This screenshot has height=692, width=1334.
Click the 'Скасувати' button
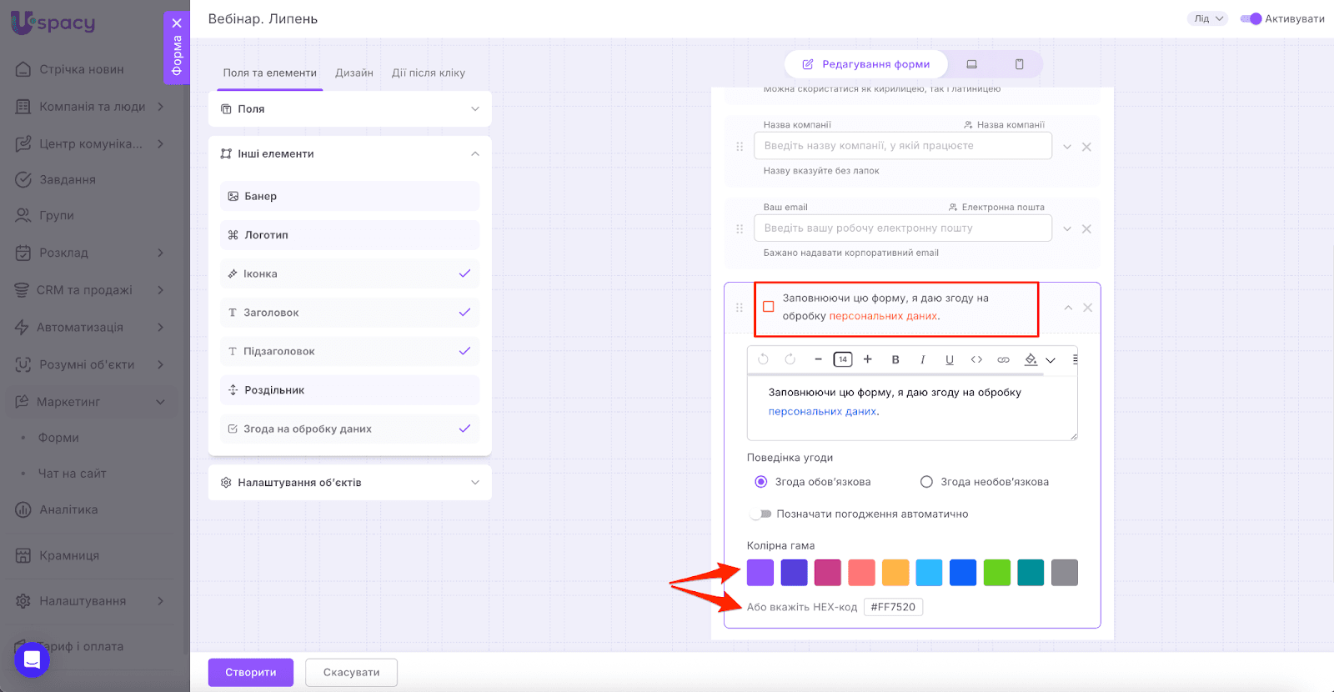pyautogui.click(x=351, y=672)
